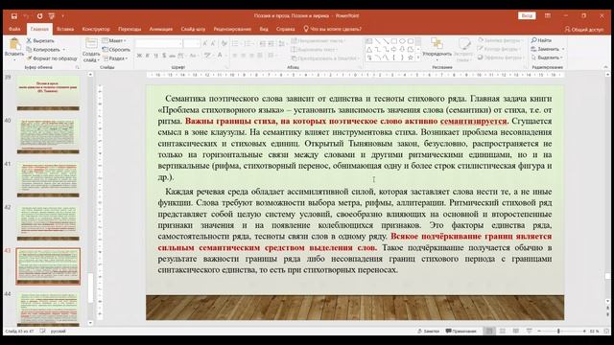The image size is (614, 345).
Task: Select slide 40 thumbnail
Action: coord(48,136)
